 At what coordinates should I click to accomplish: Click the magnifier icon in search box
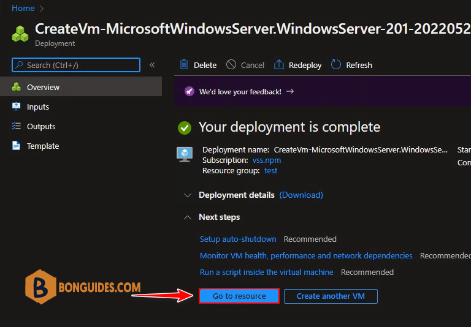tap(20, 65)
